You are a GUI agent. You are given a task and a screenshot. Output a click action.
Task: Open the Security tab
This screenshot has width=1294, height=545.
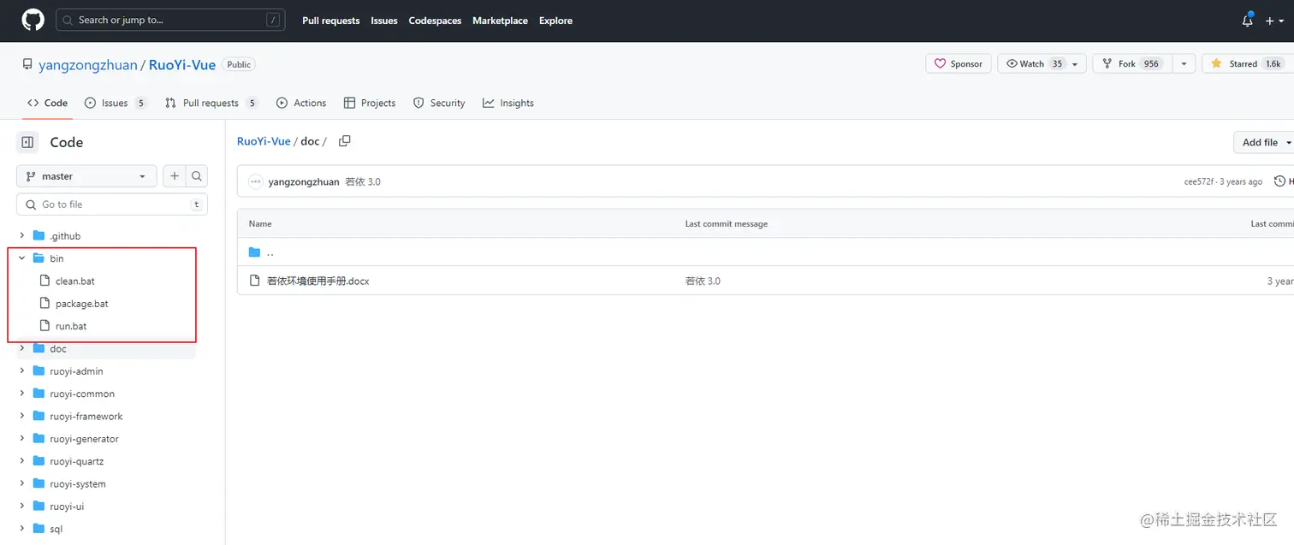tap(439, 103)
